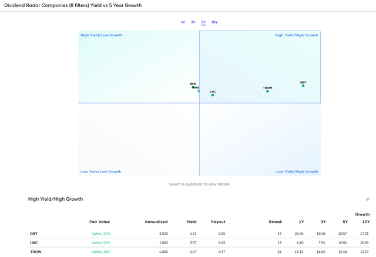Click BBY yield value 4.51
The image size is (376, 257).
click(x=193, y=234)
